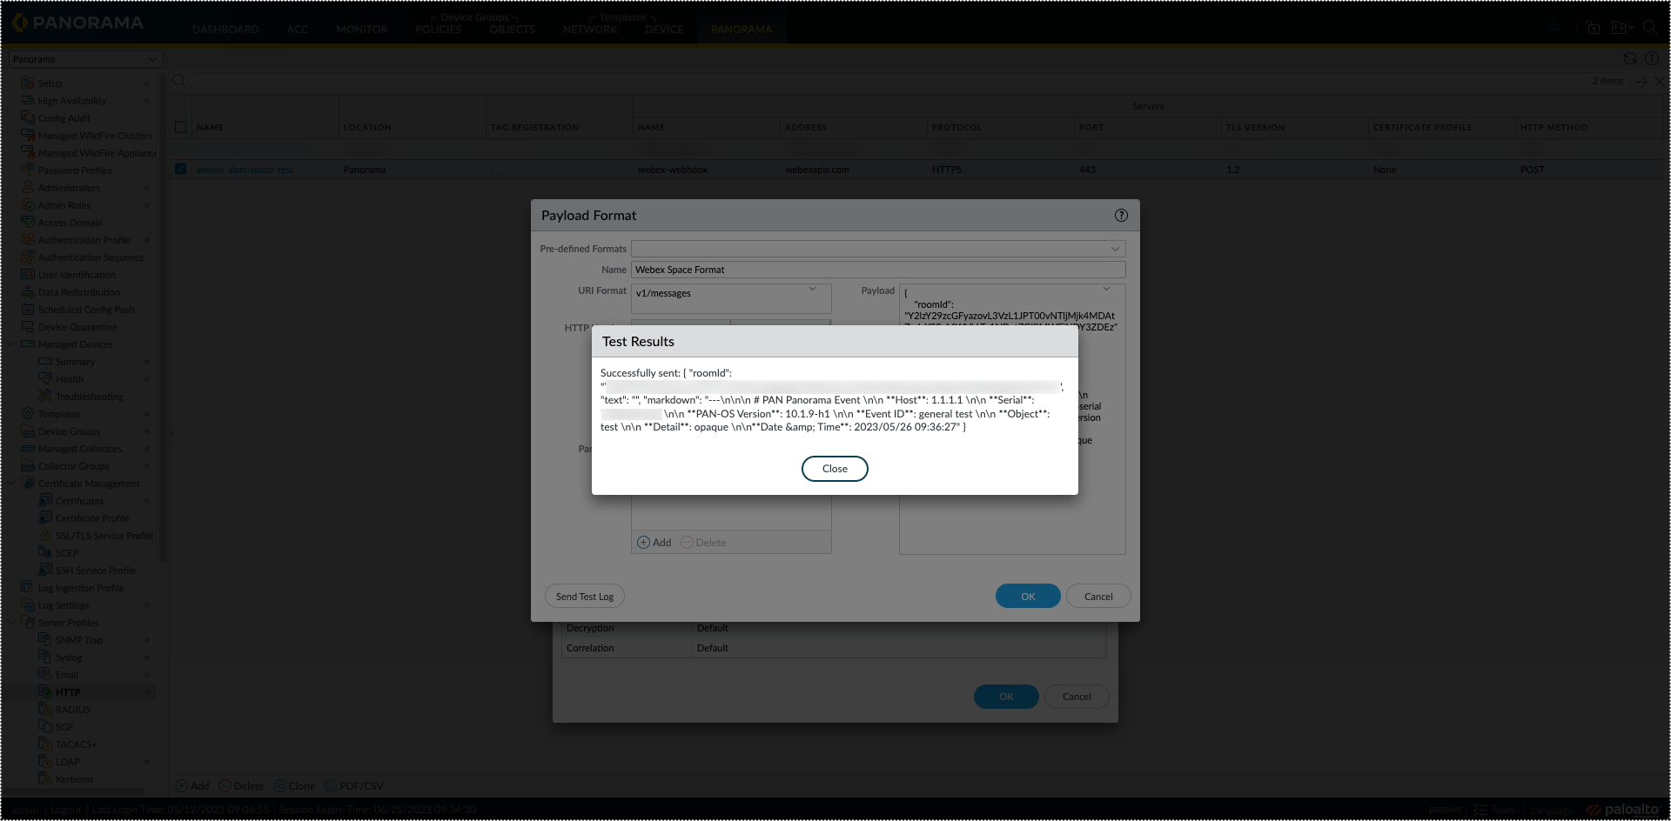Open SSL/TLS Service Profile
The width and height of the screenshot is (1671, 821).
pos(104,536)
